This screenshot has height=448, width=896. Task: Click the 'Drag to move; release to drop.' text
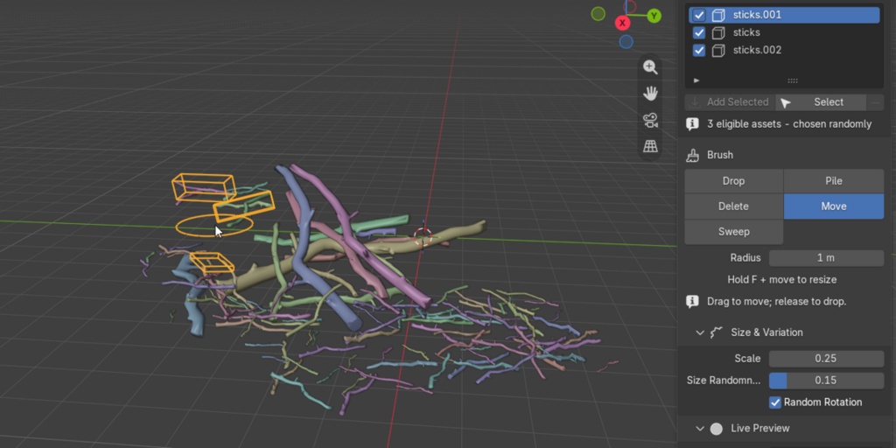click(777, 301)
